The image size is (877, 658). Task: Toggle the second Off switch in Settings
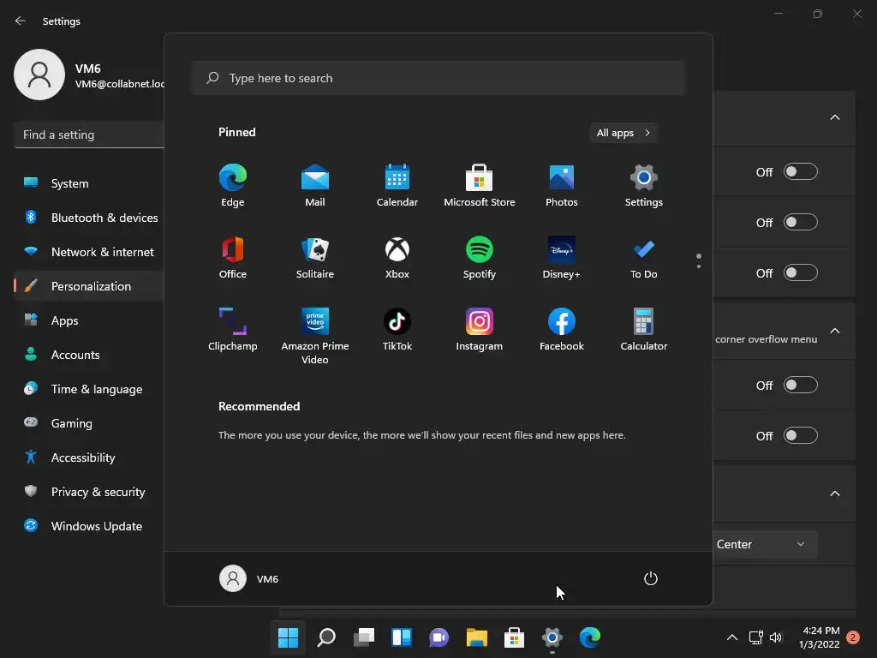pyautogui.click(x=801, y=222)
